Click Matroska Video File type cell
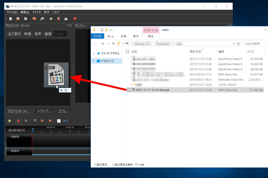The height and width of the screenshot is (178, 268). pyautogui.click(x=231, y=80)
